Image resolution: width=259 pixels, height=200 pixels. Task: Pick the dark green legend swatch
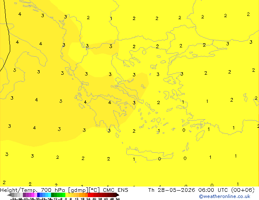(52, 195)
